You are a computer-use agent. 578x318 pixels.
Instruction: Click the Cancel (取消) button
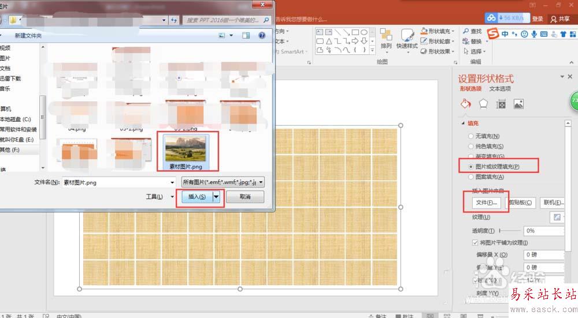coord(245,197)
